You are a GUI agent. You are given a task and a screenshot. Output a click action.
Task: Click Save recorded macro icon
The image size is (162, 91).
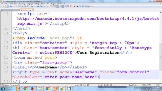[86, 6]
